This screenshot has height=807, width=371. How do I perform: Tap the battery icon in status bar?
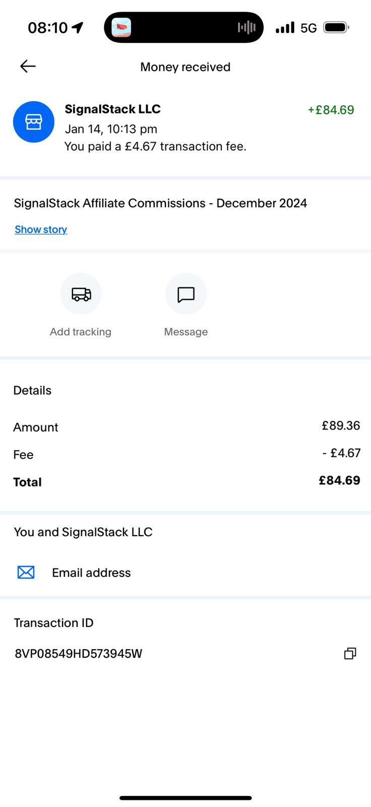(x=336, y=27)
